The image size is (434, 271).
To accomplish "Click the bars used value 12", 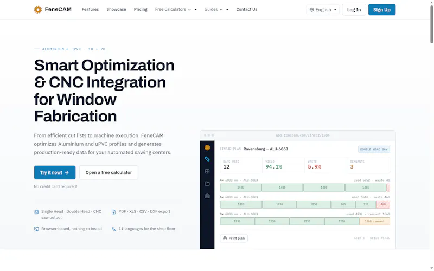I will (226, 167).
